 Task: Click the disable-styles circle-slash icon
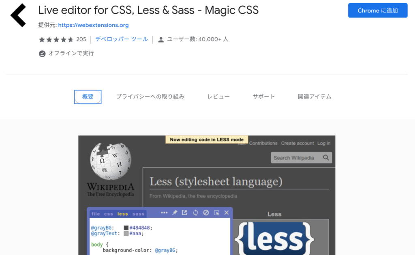point(206,212)
